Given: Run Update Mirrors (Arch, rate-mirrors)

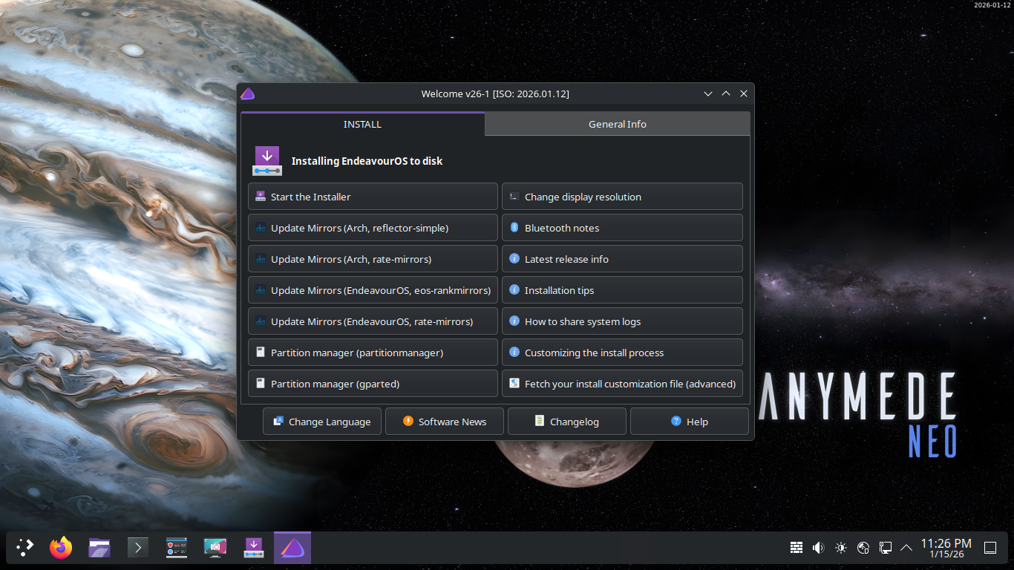Looking at the screenshot, I should pyautogui.click(x=373, y=259).
